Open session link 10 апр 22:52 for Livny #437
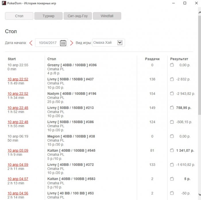Image resolution: width=201 pixels, height=200 pixels. 18,79
